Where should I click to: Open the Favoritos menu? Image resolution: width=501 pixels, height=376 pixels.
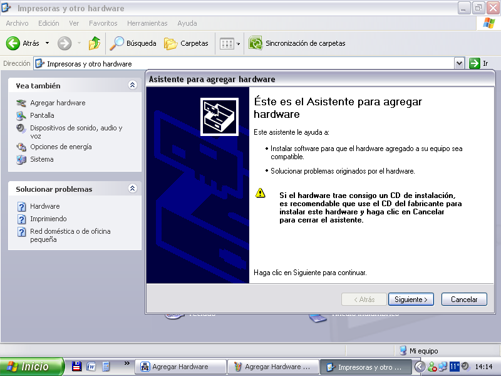(x=103, y=23)
